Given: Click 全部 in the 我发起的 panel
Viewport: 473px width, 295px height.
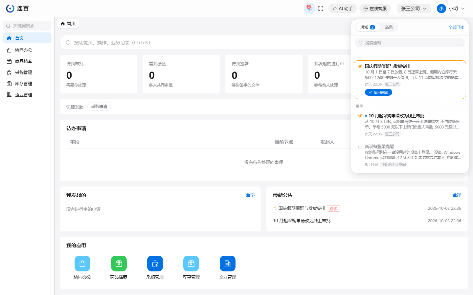Looking at the screenshot, I should tap(250, 195).
